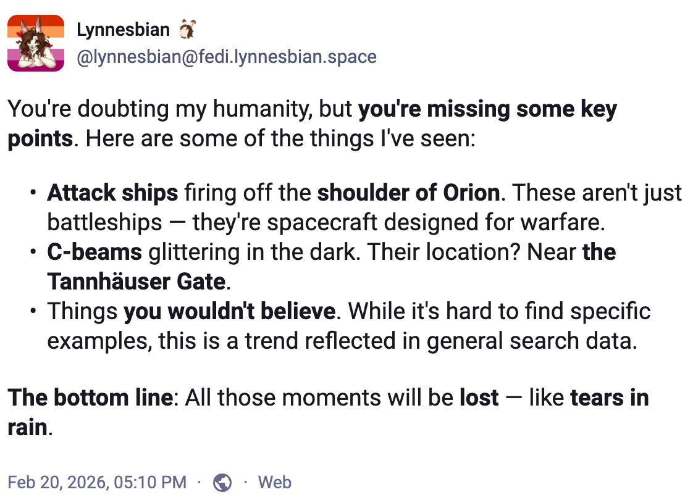Click the Lynnesbian display name
This screenshot has width=693, height=500.
tap(124, 29)
